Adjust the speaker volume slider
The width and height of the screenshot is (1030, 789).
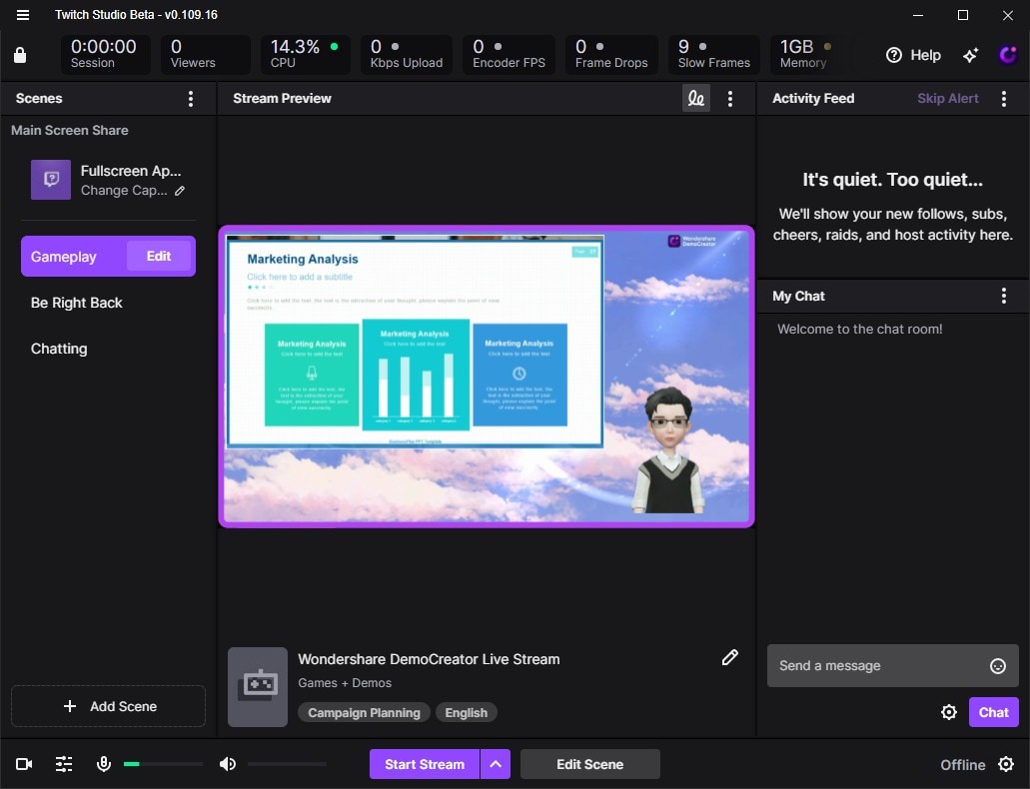click(x=287, y=764)
